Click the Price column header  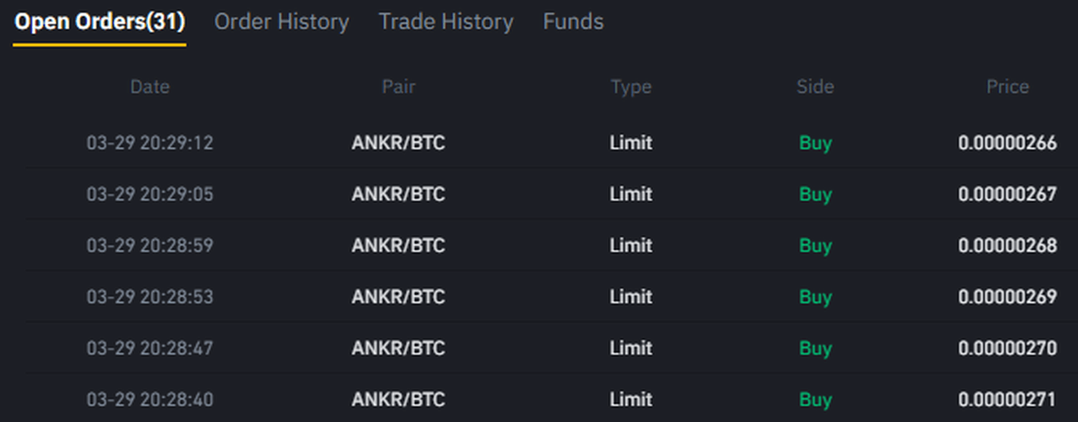[1007, 87]
